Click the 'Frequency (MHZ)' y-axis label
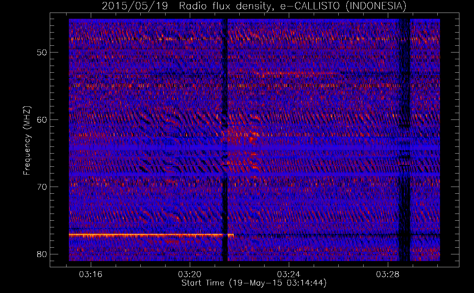Screen dimensions: 474x293 (27, 141)
